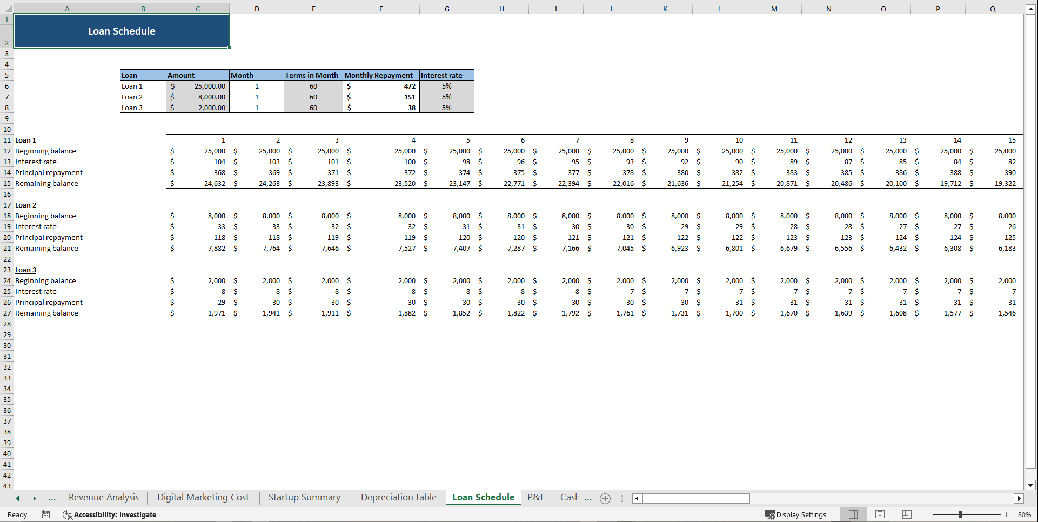The height and width of the screenshot is (522, 1038).
Task: Open the Digital Marketing Cost sheet
Action: coord(203,497)
